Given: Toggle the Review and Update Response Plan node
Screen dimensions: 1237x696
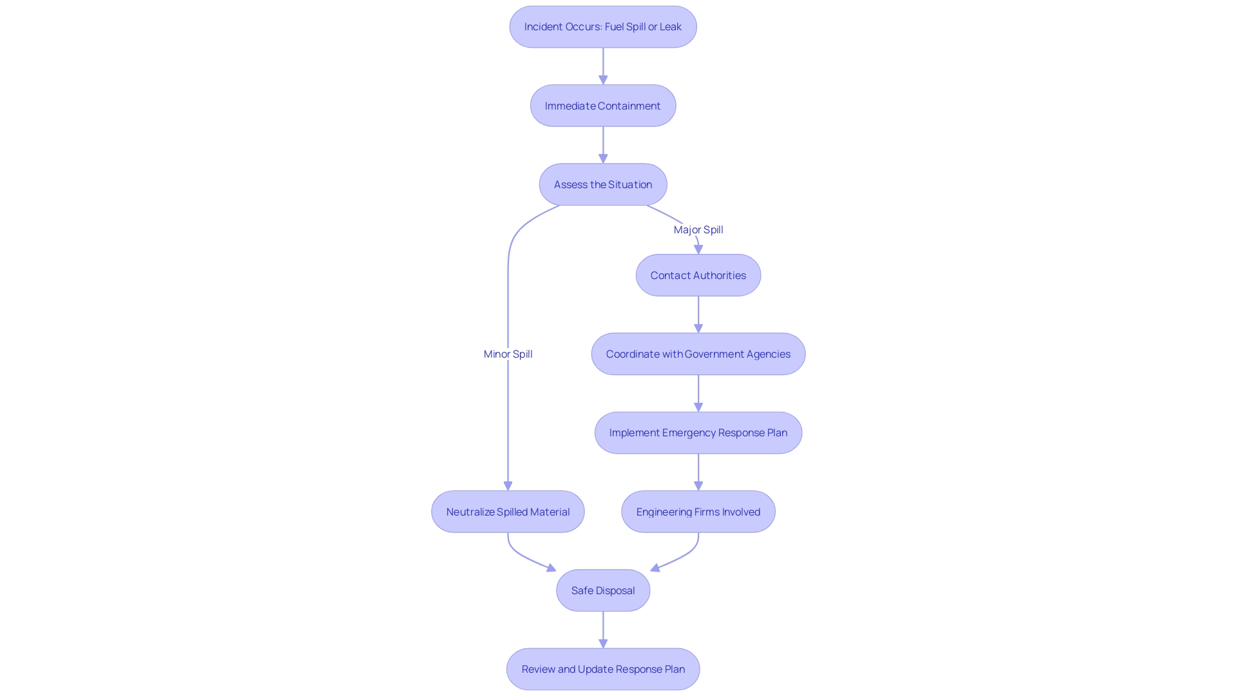Looking at the screenshot, I should tap(602, 669).
